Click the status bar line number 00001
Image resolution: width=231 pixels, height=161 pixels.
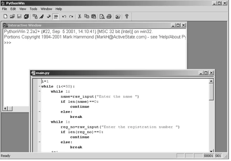tap(209, 156)
